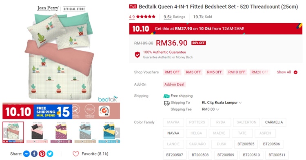The image size is (306, 160).
Task: Click the authentic guarantee shield icon
Action: point(137,55)
